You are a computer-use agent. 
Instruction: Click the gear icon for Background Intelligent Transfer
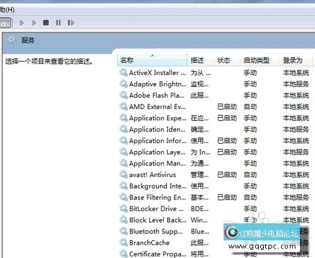coord(123,186)
